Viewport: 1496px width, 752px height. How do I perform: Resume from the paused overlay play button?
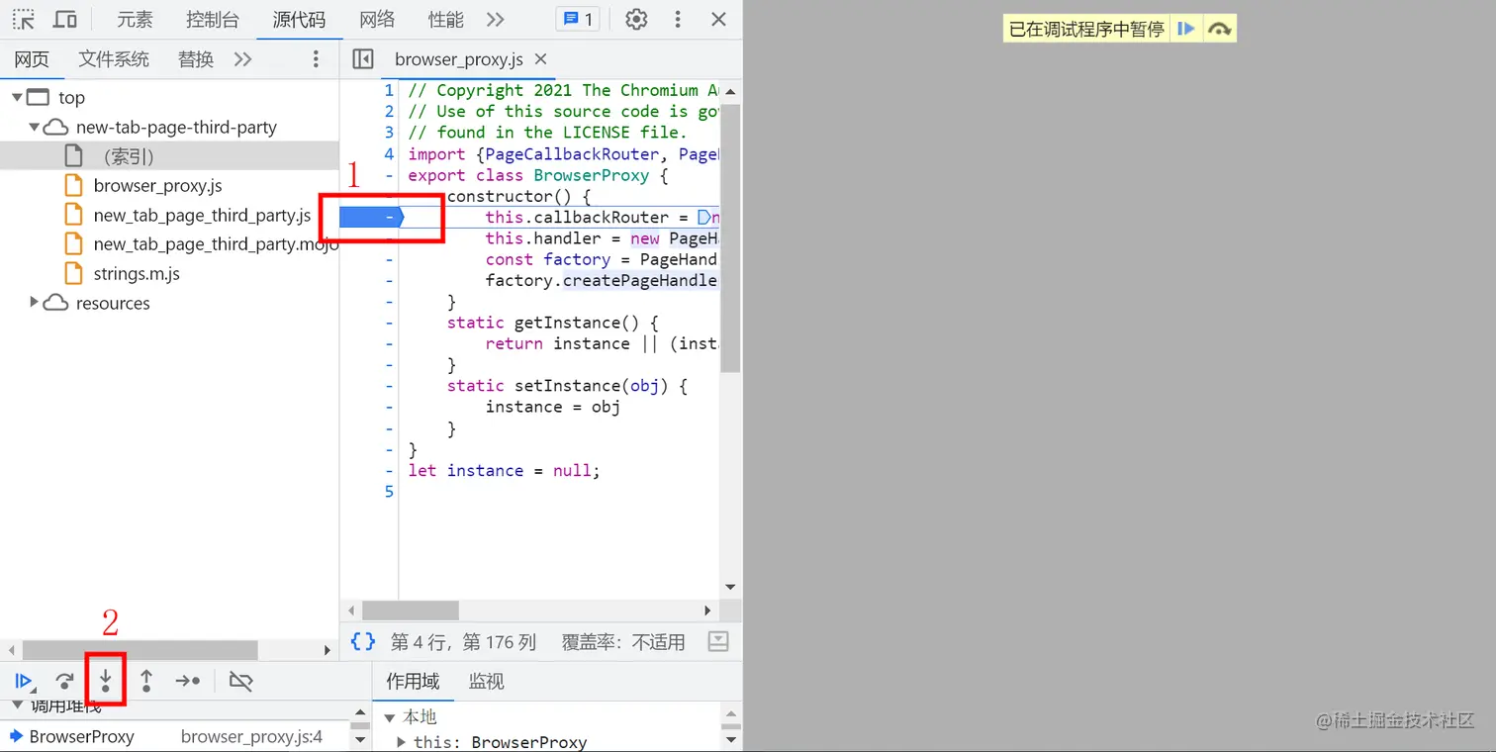[x=1185, y=29]
